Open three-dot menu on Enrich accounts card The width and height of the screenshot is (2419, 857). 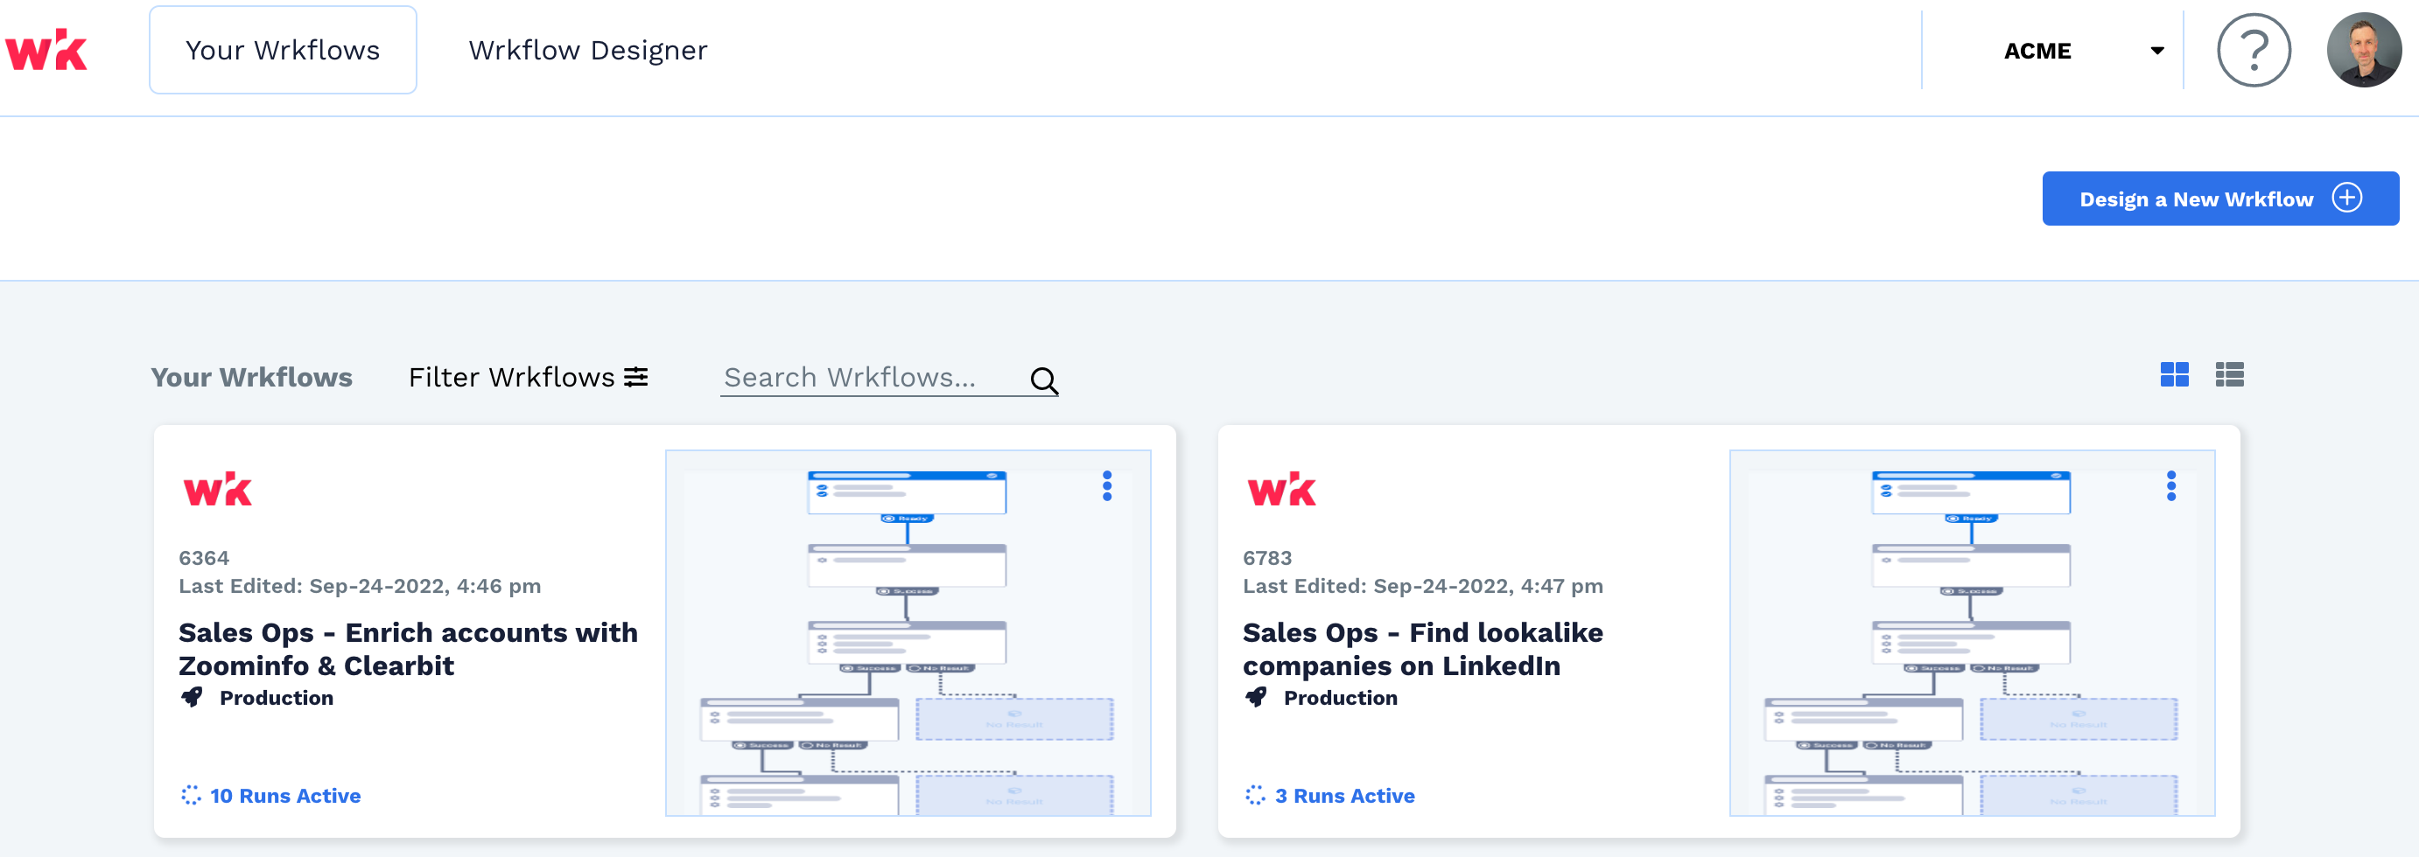pyautogui.click(x=1107, y=486)
